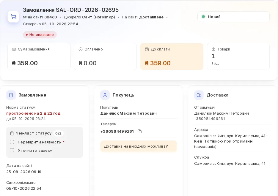Click the banknote icon in Сума замовлення
Viewport: 278px width, 196px height.
coord(14,49)
